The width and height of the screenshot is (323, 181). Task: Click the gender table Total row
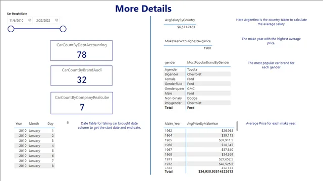(x=197, y=108)
